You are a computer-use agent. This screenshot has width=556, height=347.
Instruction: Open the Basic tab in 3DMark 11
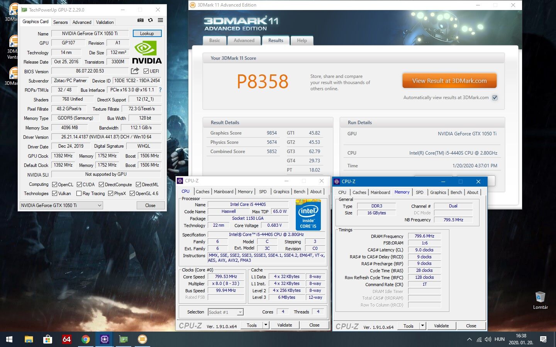pos(215,40)
